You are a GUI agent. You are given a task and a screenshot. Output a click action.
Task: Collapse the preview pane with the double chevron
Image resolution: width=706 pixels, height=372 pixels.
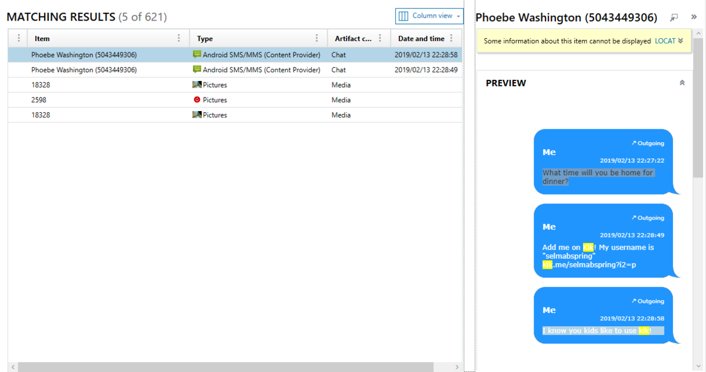click(x=682, y=83)
